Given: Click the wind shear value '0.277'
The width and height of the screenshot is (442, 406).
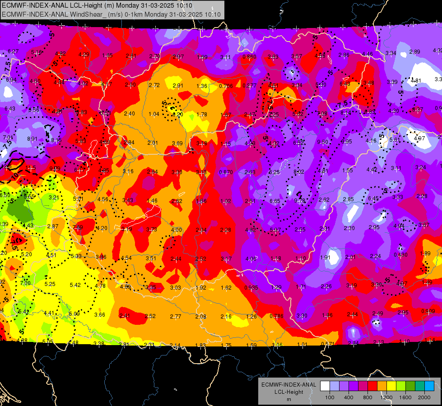Looking at the screenshot, I should coord(250,85).
